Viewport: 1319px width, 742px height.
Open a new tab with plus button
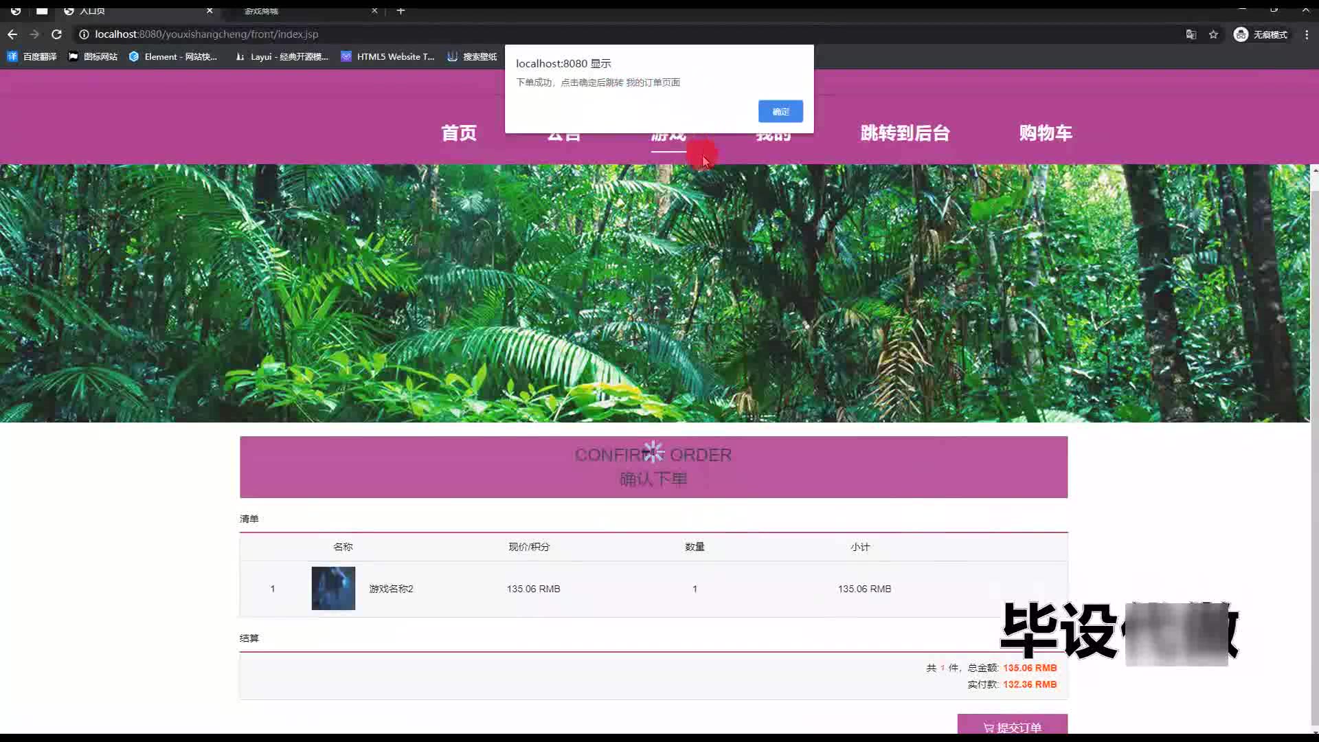pos(401,10)
